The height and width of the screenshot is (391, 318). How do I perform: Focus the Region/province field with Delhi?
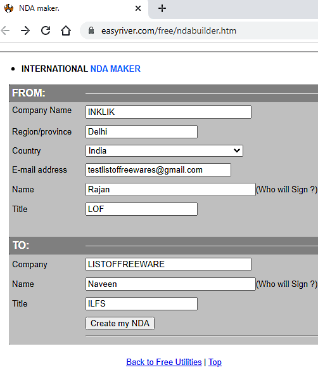tap(142, 131)
